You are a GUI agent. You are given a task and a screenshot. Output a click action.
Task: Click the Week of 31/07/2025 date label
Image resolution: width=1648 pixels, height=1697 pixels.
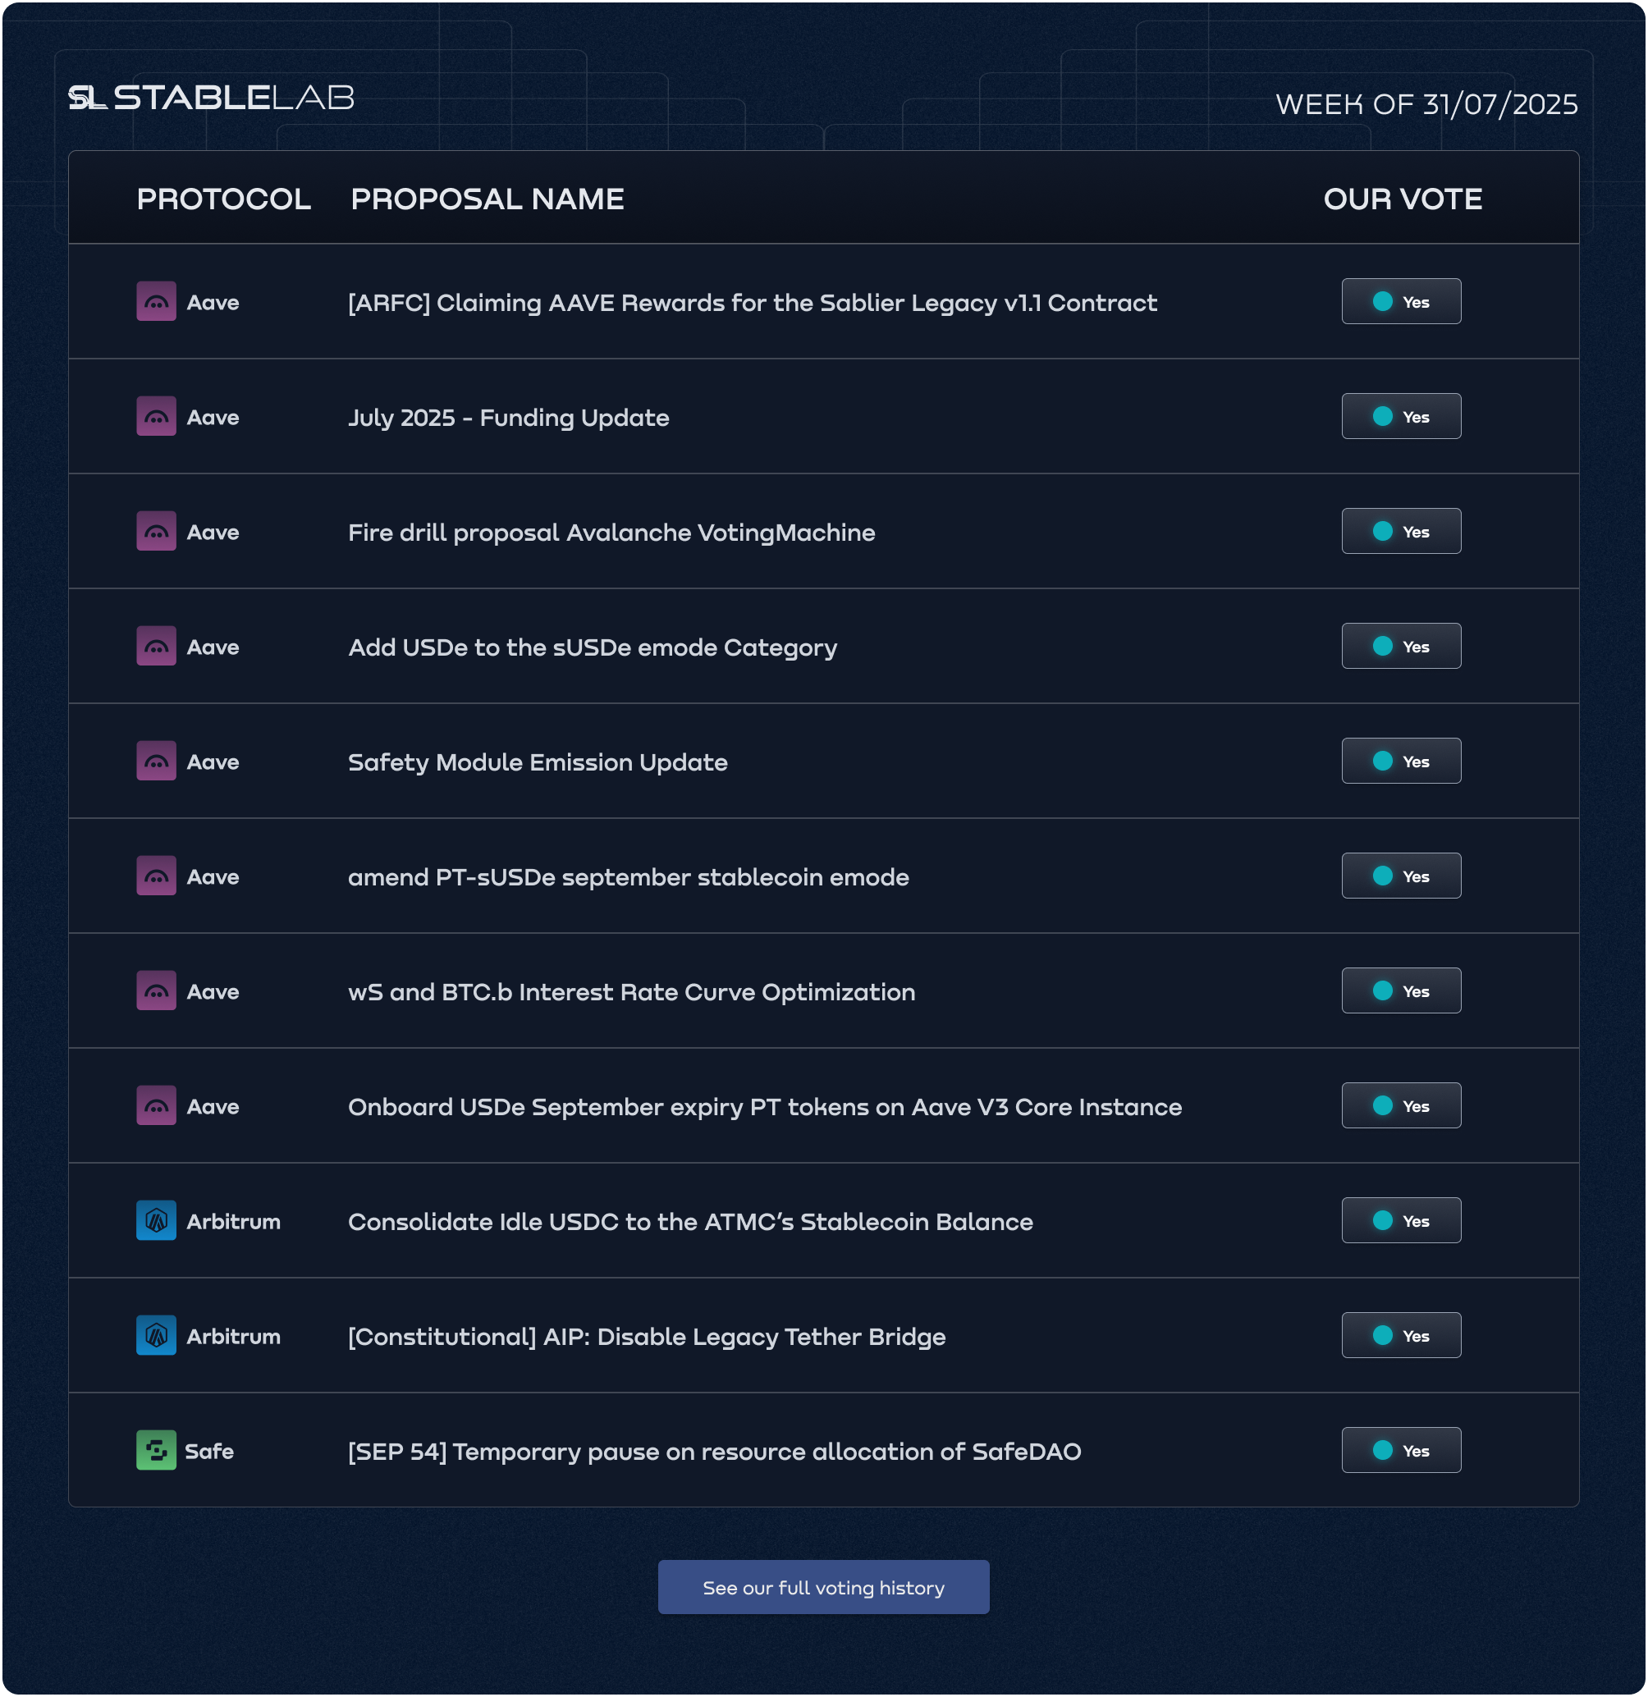tap(1426, 104)
